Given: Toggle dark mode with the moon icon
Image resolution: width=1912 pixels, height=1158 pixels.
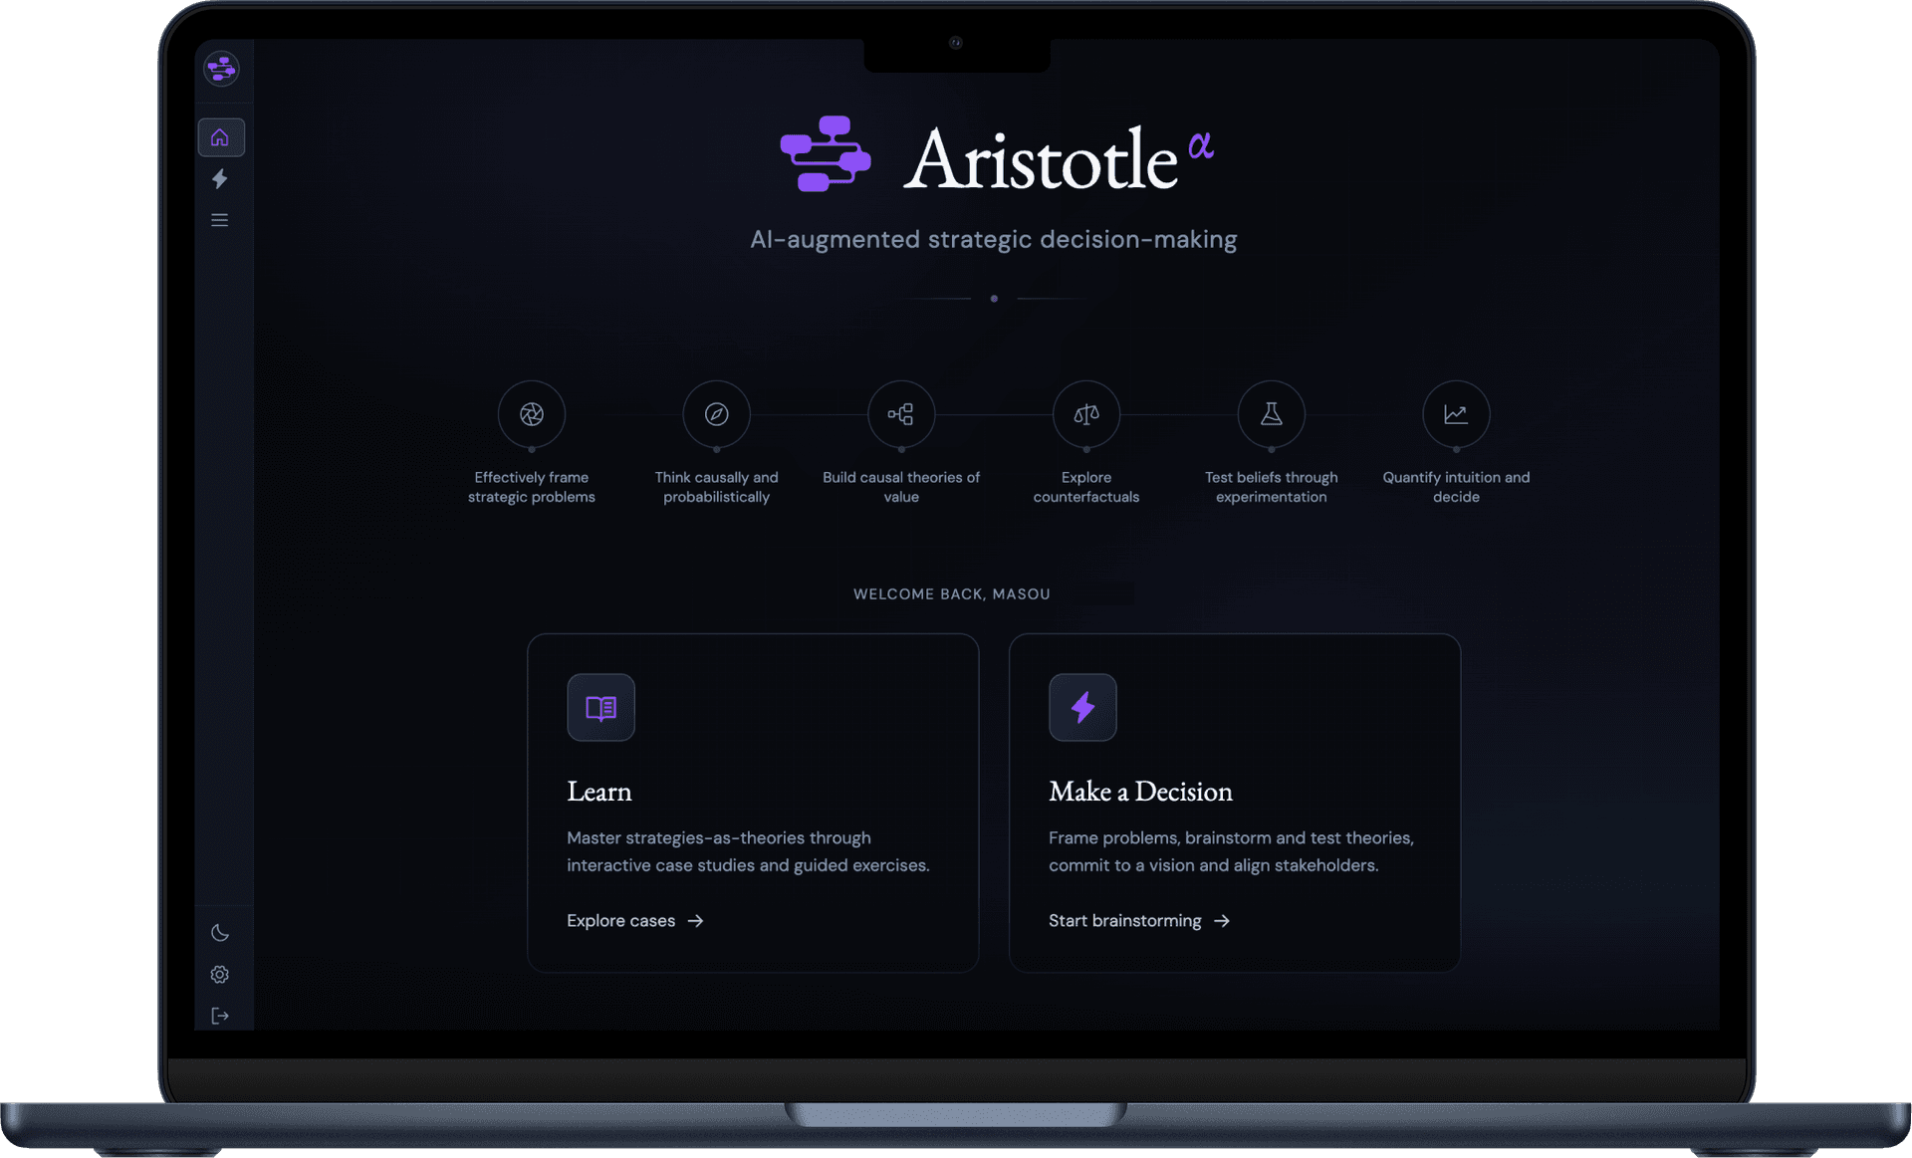Looking at the screenshot, I should pos(220,933).
